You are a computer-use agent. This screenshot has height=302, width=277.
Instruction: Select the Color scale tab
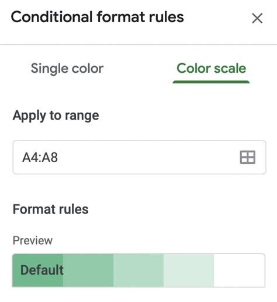pyautogui.click(x=211, y=68)
